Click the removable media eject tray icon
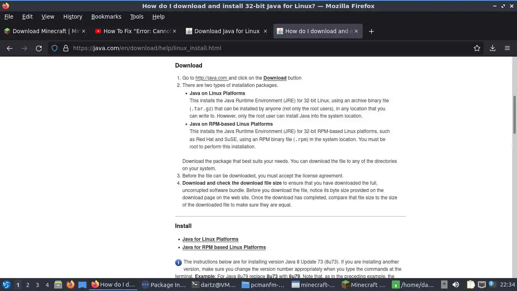The width and height of the screenshot is (517, 291). click(444, 285)
